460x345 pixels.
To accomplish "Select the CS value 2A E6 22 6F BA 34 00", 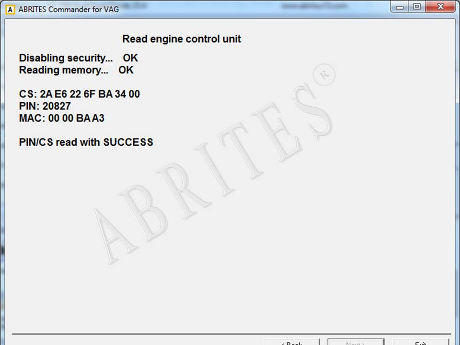I will coord(90,94).
